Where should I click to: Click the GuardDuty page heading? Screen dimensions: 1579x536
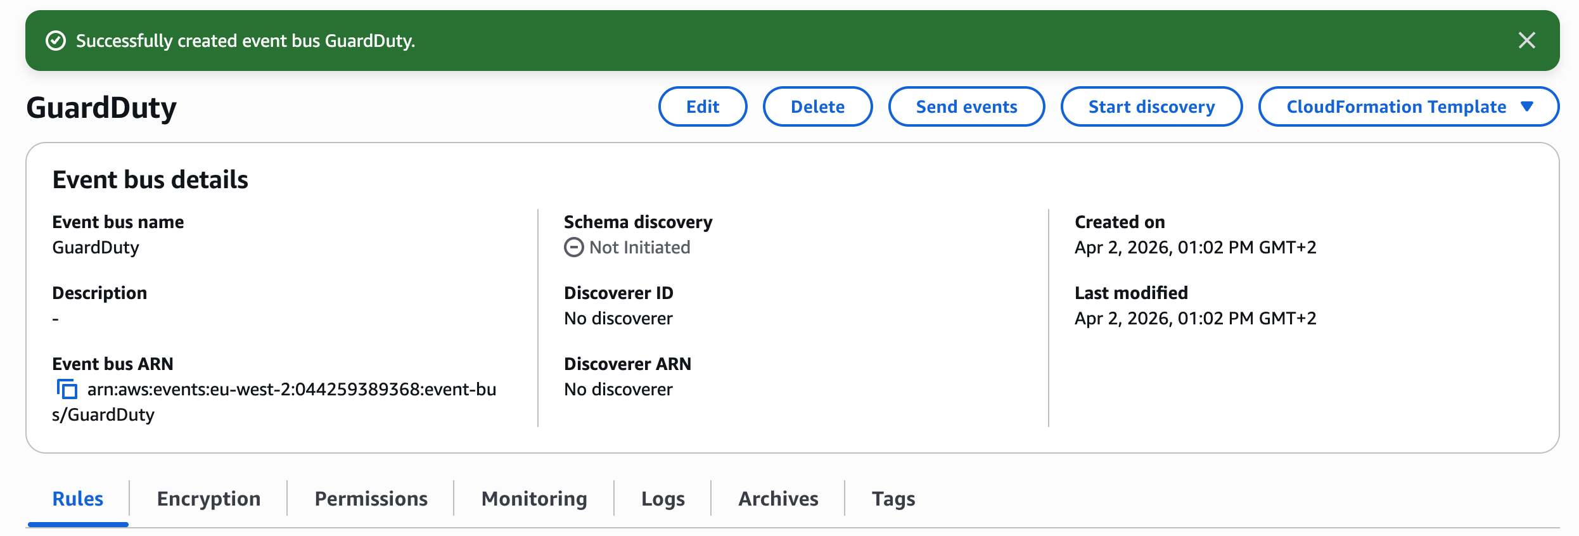coord(101,108)
